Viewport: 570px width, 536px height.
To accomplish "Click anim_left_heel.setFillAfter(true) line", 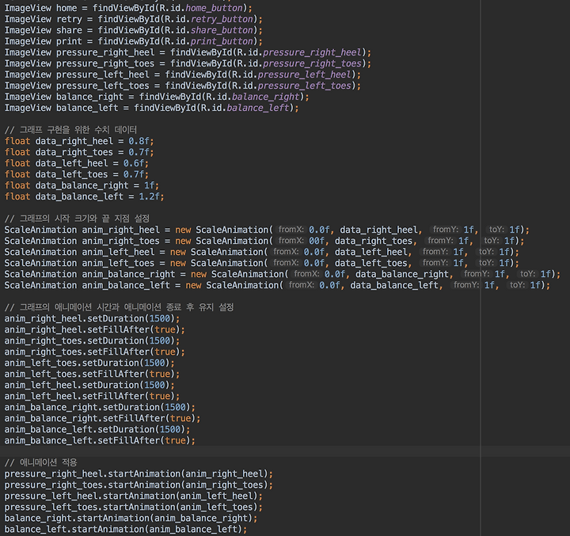I will point(92,396).
